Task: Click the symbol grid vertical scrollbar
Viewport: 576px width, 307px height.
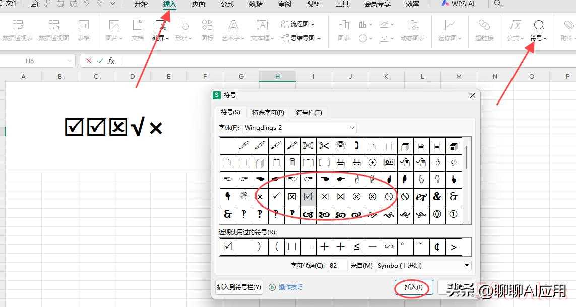Action: pos(467,157)
